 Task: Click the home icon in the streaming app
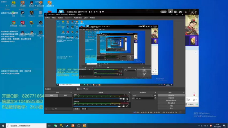point(170,12)
